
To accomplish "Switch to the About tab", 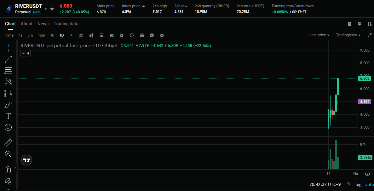I will click(26, 24).
